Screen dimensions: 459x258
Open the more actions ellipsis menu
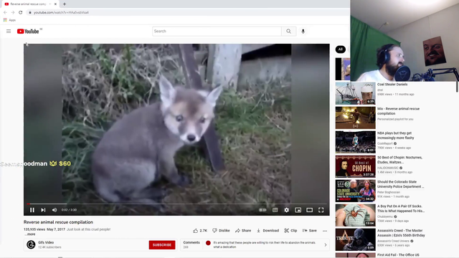point(325,231)
